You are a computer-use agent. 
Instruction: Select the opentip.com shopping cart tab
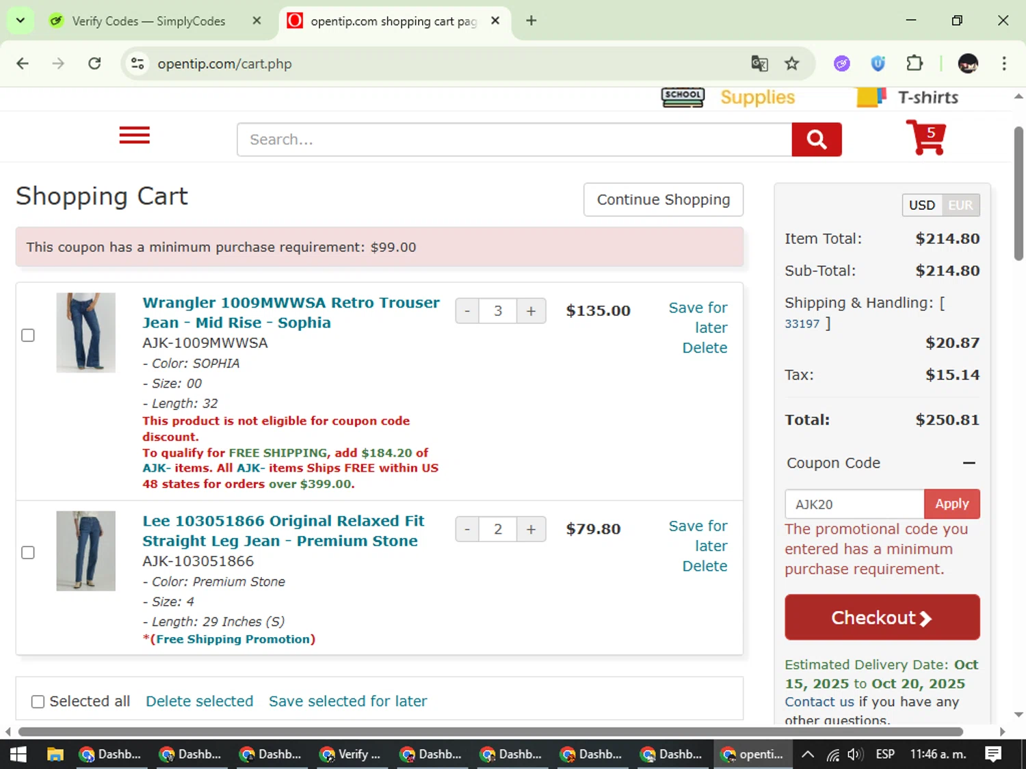393,21
